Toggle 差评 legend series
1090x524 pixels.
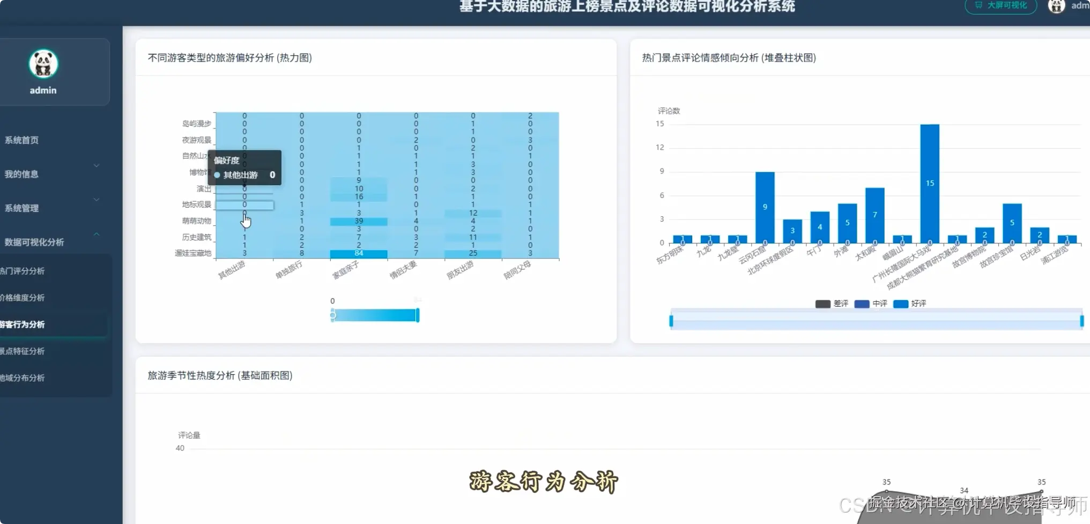point(832,304)
